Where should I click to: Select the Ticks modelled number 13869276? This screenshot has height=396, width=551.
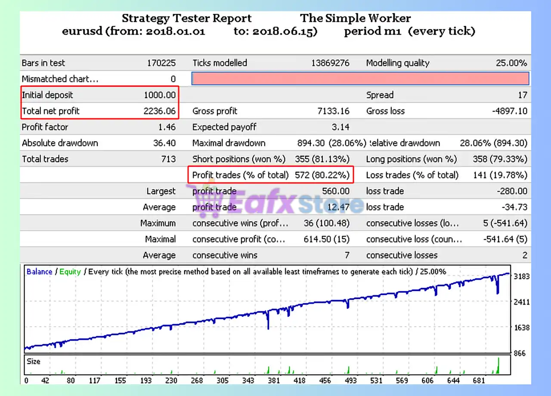pyautogui.click(x=330, y=63)
